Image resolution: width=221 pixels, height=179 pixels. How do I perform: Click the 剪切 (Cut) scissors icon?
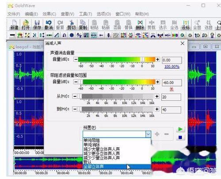(72, 25)
